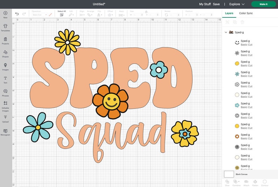Screen dimensions: 278x187
Task: Open the Flip dropdown
Action: [99, 15]
